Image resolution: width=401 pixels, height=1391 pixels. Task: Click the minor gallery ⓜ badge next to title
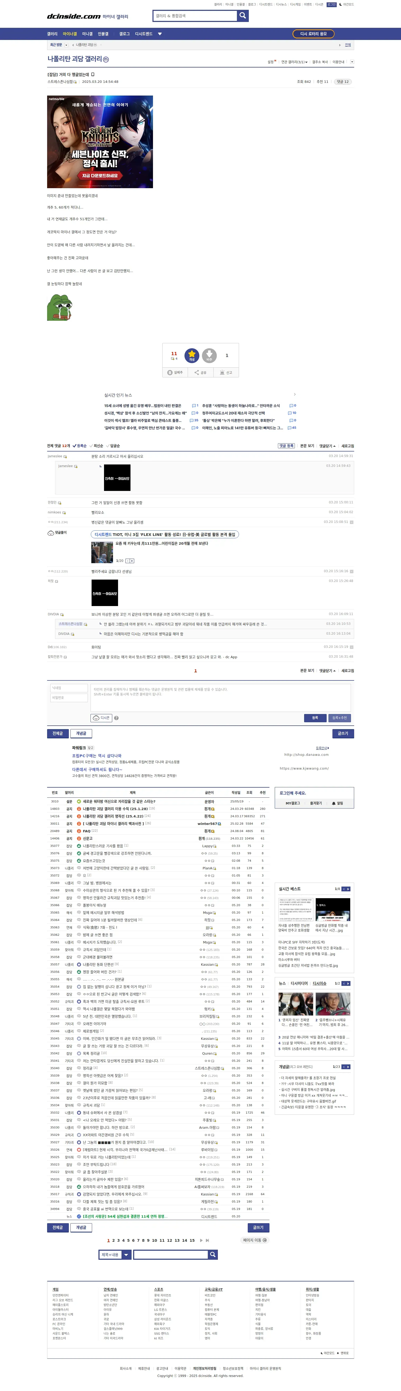coord(106,59)
